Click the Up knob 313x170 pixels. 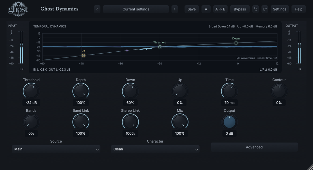click(180, 91)
